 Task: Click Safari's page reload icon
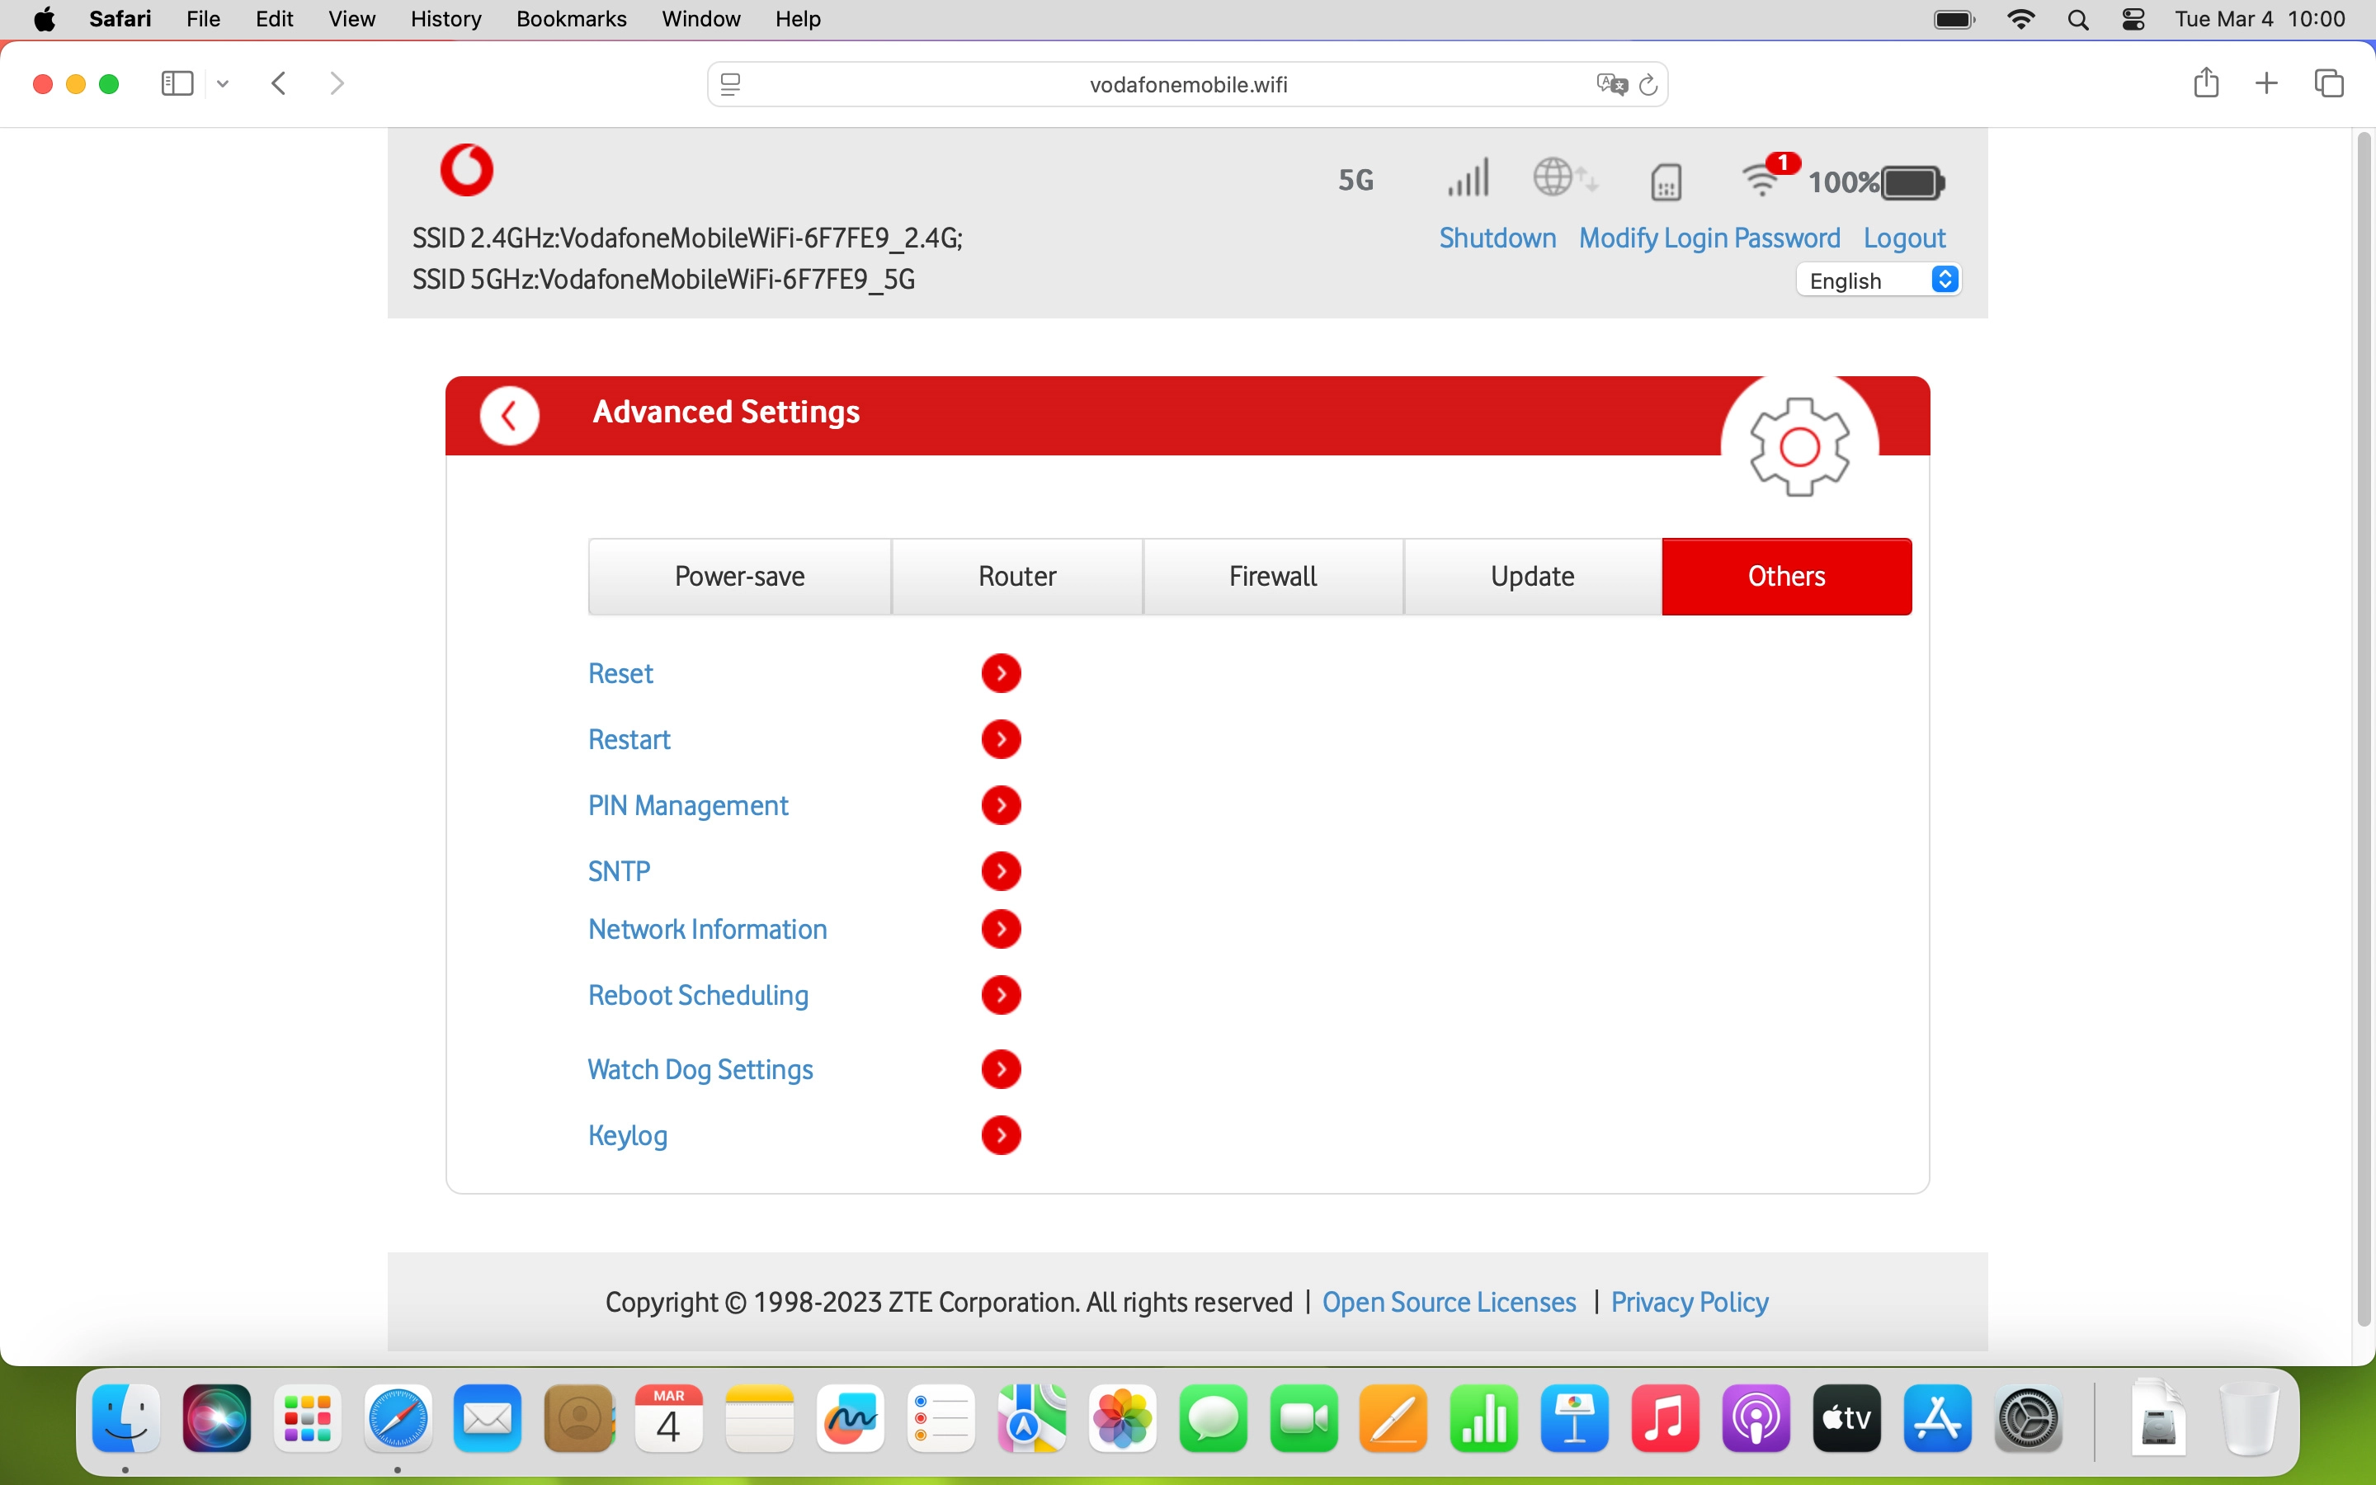pyautogui.click(x=1648, y=84)
